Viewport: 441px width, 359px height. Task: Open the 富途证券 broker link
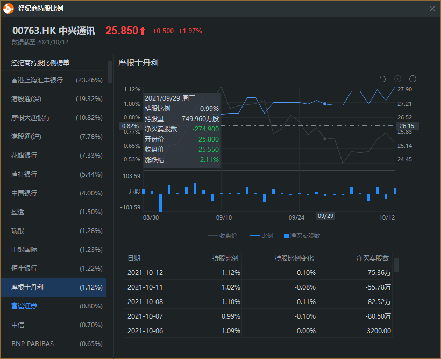coord(24,306)
